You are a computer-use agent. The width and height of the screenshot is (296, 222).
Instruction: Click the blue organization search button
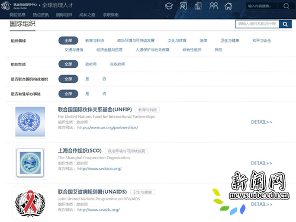point(285,24)
